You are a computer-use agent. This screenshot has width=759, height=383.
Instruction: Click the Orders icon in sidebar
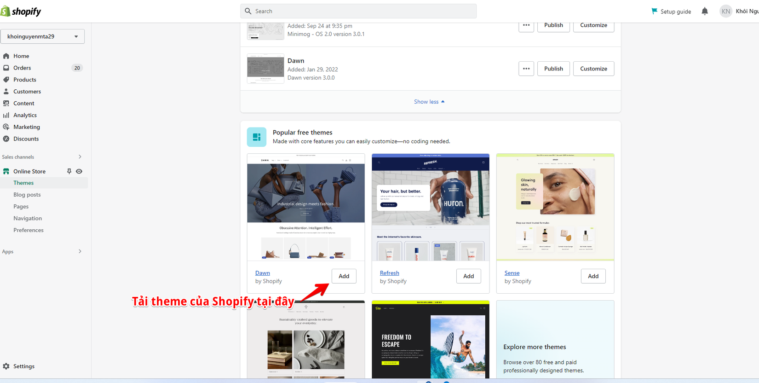(6, 68)
